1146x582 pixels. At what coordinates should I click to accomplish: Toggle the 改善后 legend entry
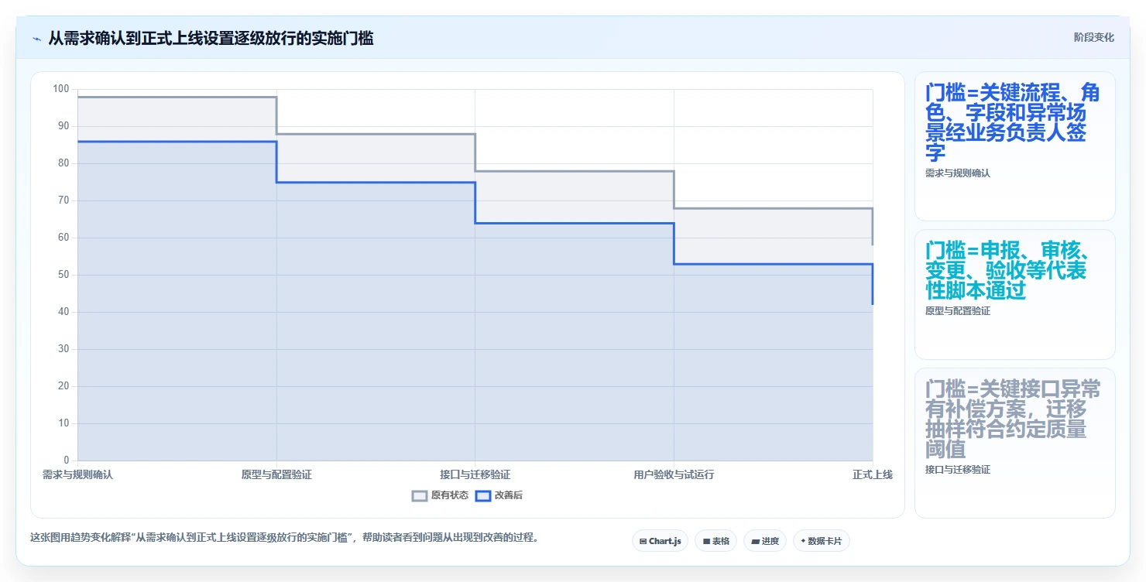click(499, 495)
